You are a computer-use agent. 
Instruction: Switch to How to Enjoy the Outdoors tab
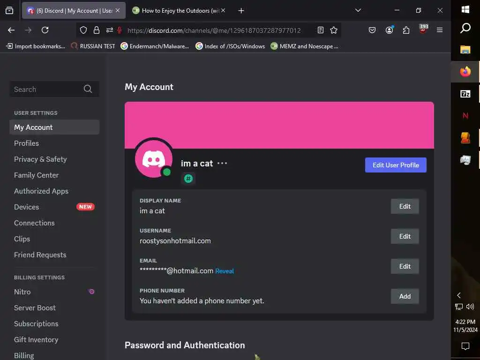[179, 11]
